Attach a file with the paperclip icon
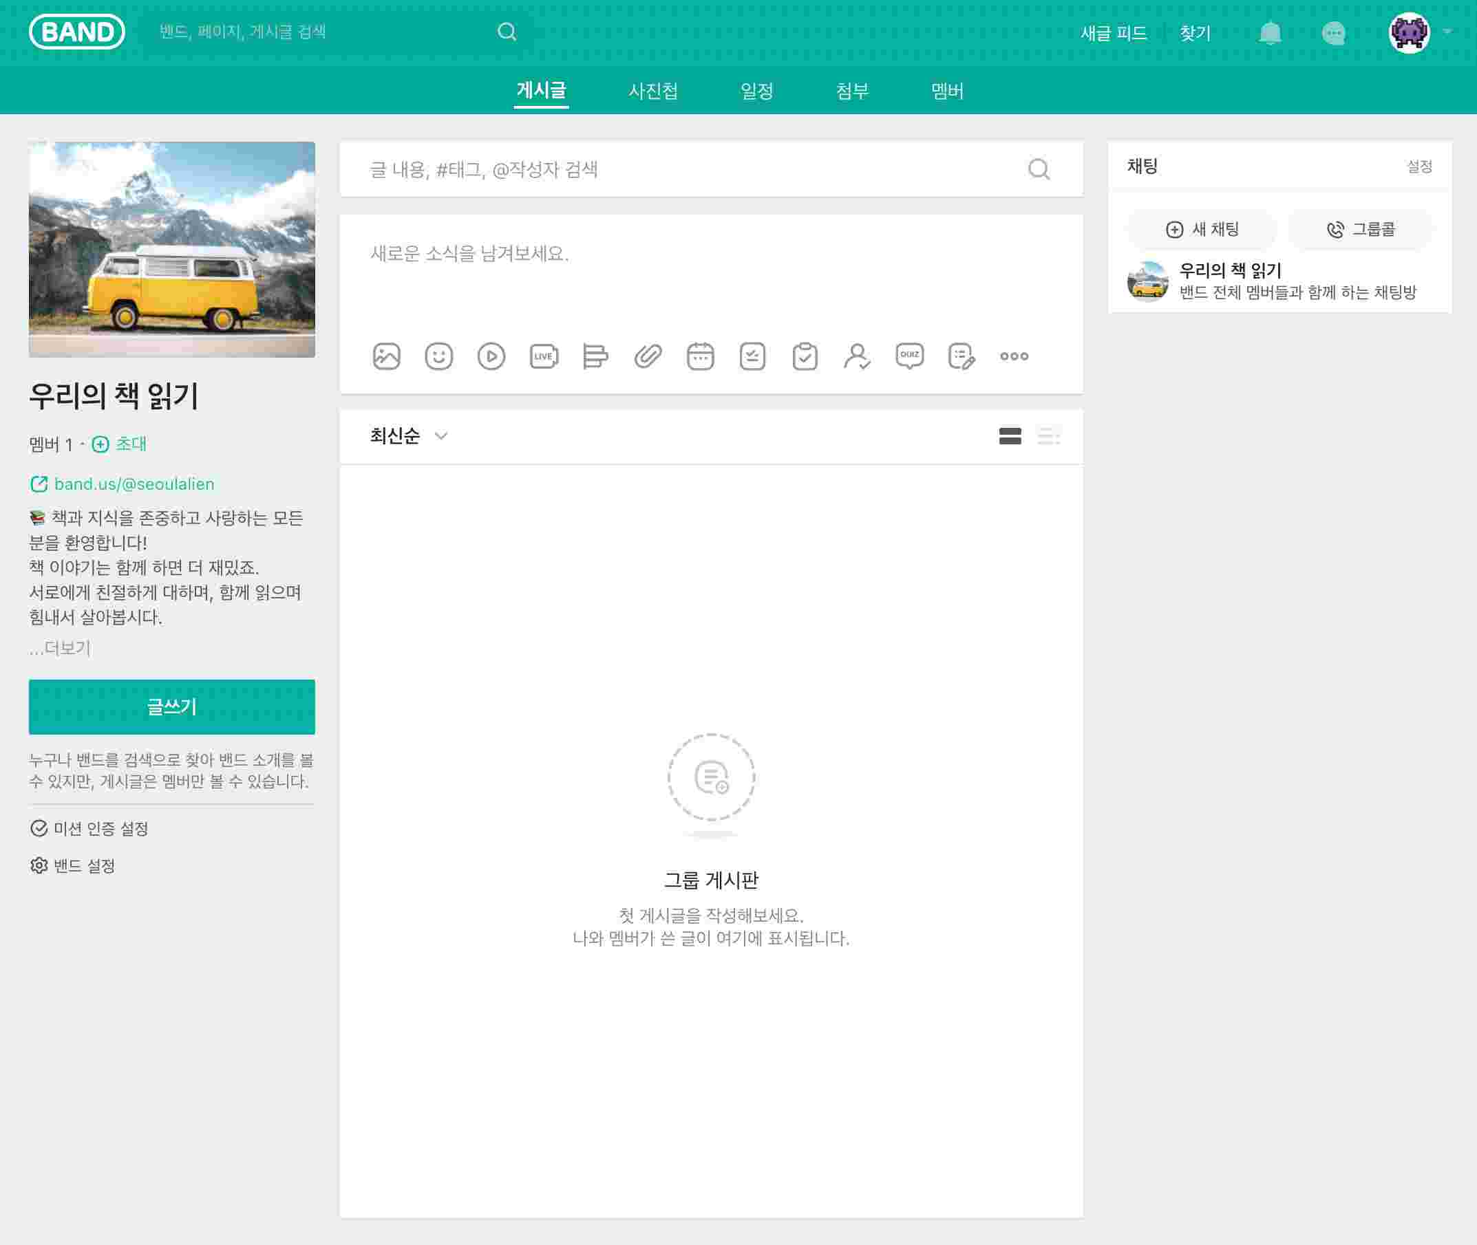Screen dimensions: 1477x1245 coord(648,356)
